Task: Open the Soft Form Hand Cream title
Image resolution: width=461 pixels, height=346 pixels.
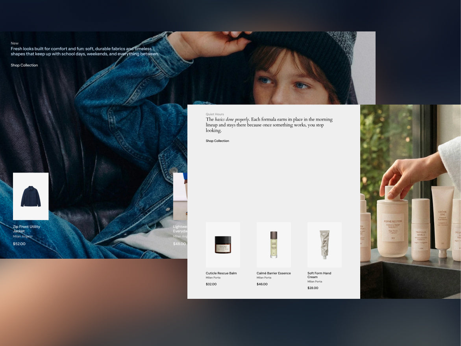Action: (319, 275)
